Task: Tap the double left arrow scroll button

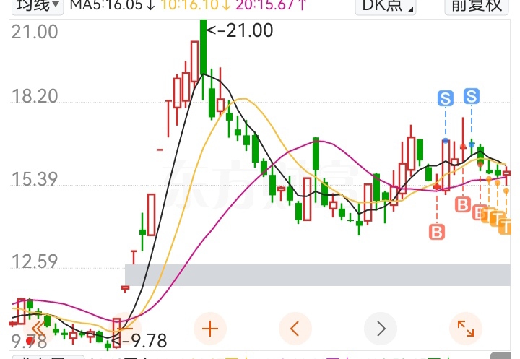Action: point(39,329)
